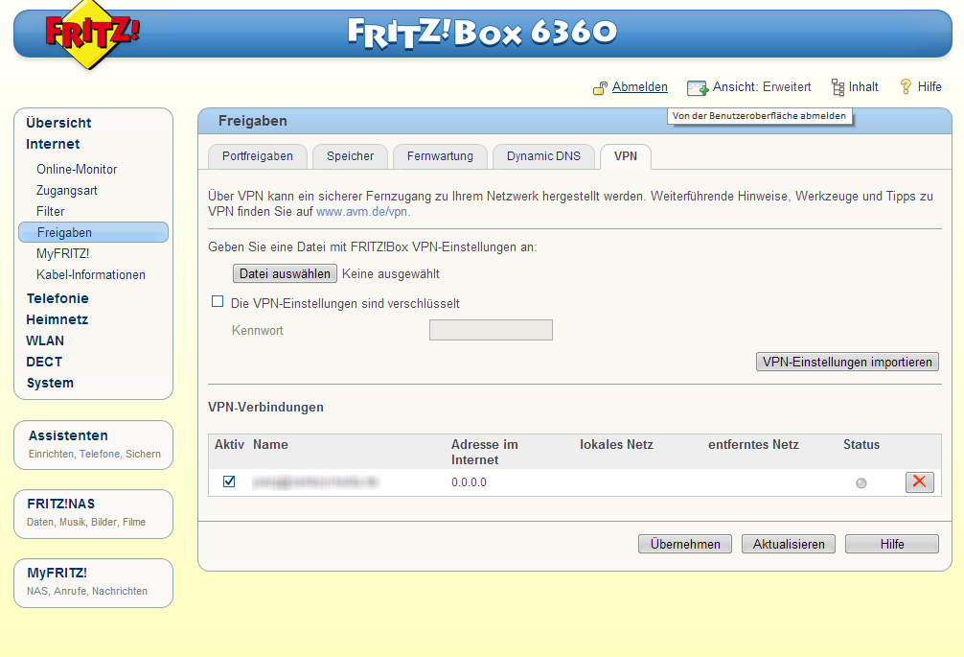
Task: Expand the Heimnetz menu
Action: pyautogui.click(x=57, y=319)
